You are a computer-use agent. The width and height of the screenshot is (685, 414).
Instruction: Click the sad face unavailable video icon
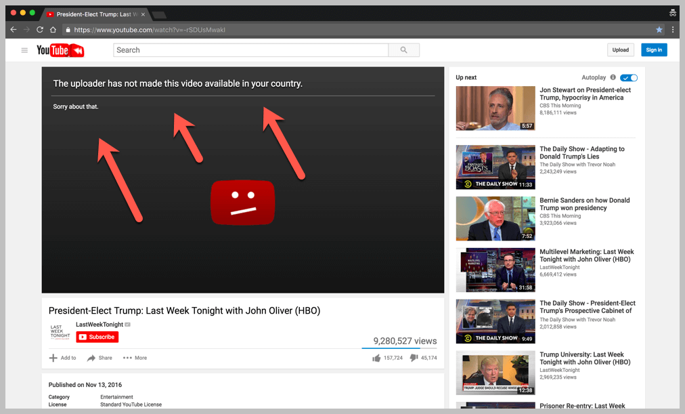pyautogui.click(x=243, y=203)
